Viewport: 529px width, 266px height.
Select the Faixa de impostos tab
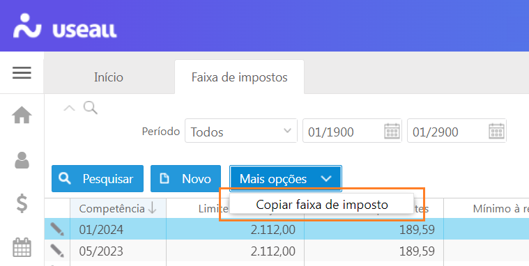240,77
